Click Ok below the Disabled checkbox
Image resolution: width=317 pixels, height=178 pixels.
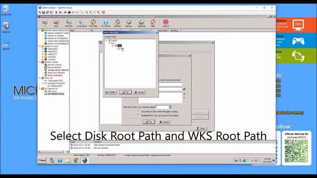pyautogui.click(x=149, y=122)
